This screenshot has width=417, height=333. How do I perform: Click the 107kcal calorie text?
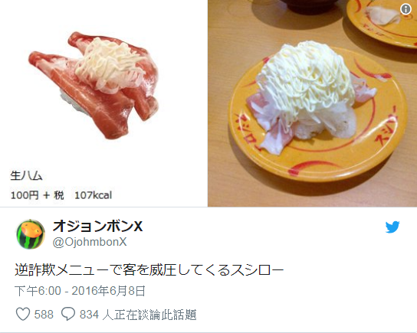click(93, 195)
